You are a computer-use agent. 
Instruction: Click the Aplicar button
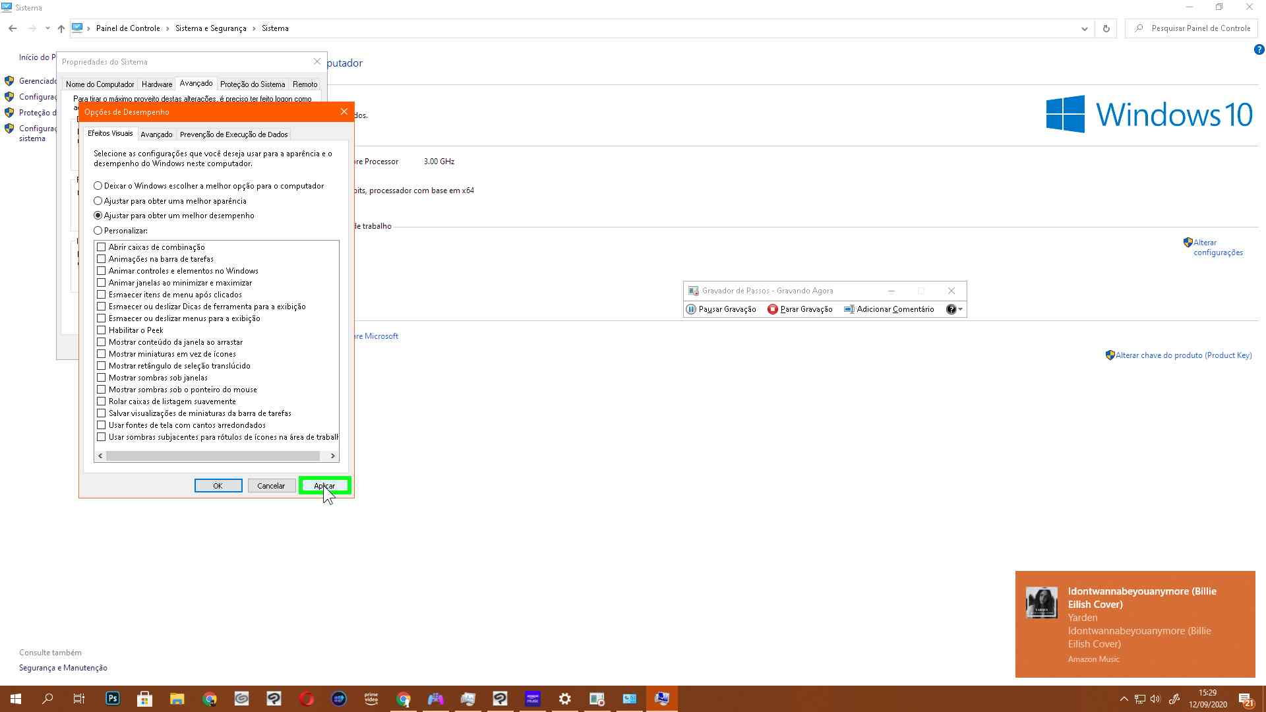pos(324,486)
